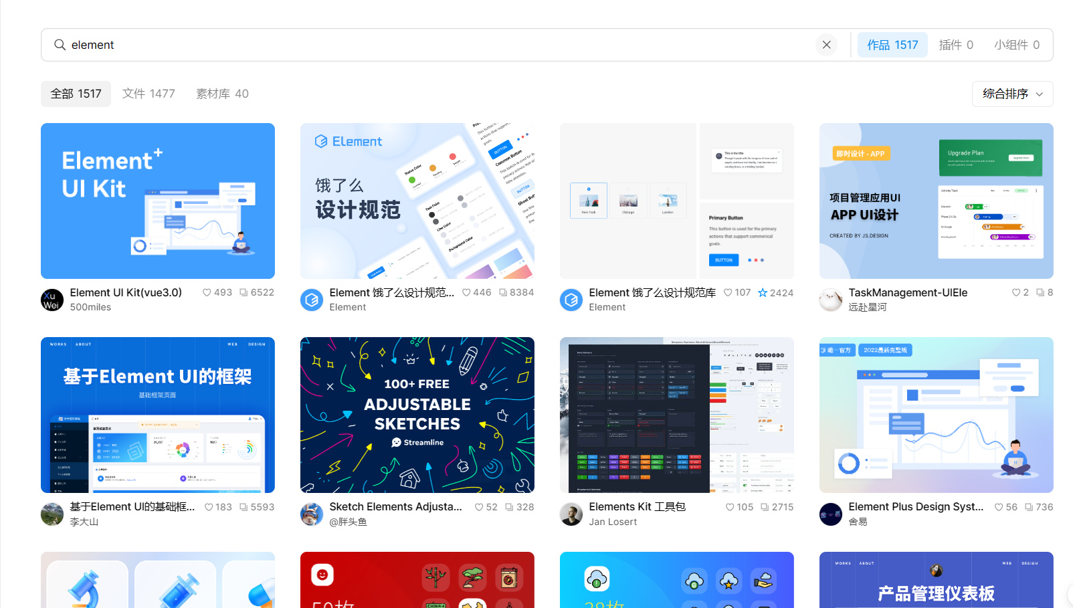The height and width of the screenshot is (608, 1073).
Task: Click copy icon beside 2715
Action: (765, 507)
